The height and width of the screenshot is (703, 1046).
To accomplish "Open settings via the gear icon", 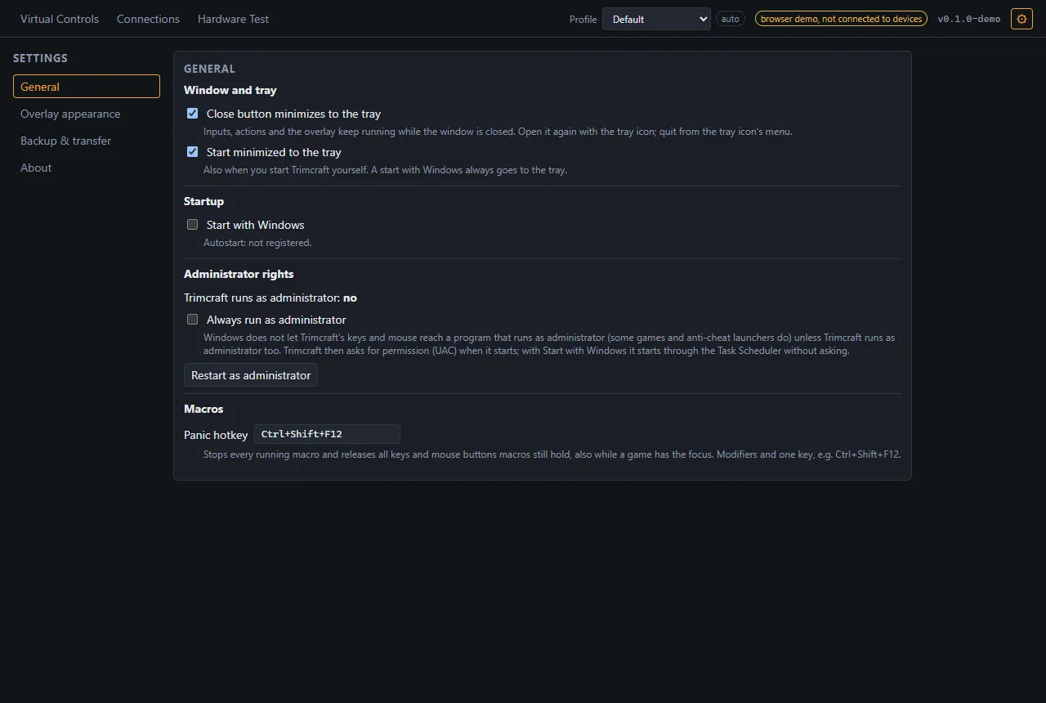I will [1021, 19].
